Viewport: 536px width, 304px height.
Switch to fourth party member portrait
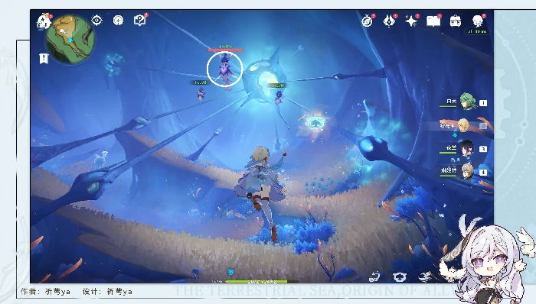tap(467, 171)
